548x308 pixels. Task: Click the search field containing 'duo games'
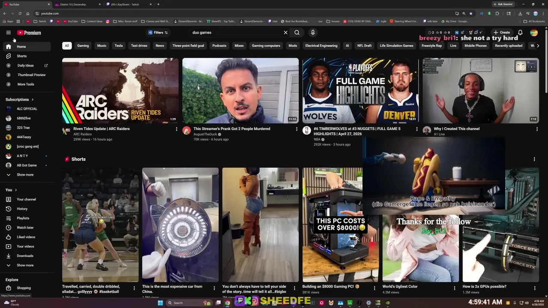point(235,33)
